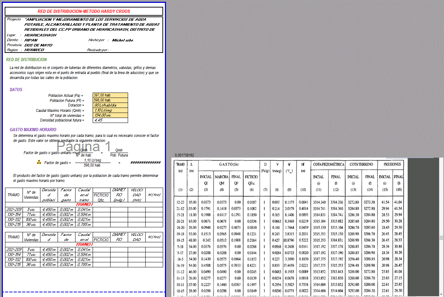Click tramo '11-13' in the embedded table
The width and height of the screenshot is (444, 297).
point(180,278)
